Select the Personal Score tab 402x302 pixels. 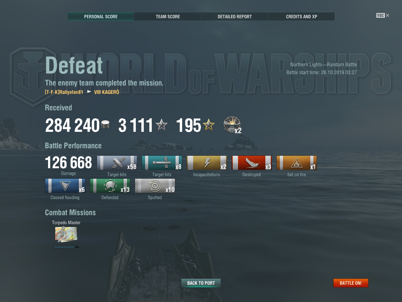click(x=101, y=17)
